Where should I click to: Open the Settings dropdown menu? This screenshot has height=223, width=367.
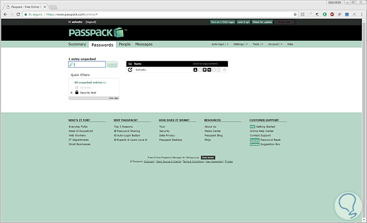tap(240, 44)
